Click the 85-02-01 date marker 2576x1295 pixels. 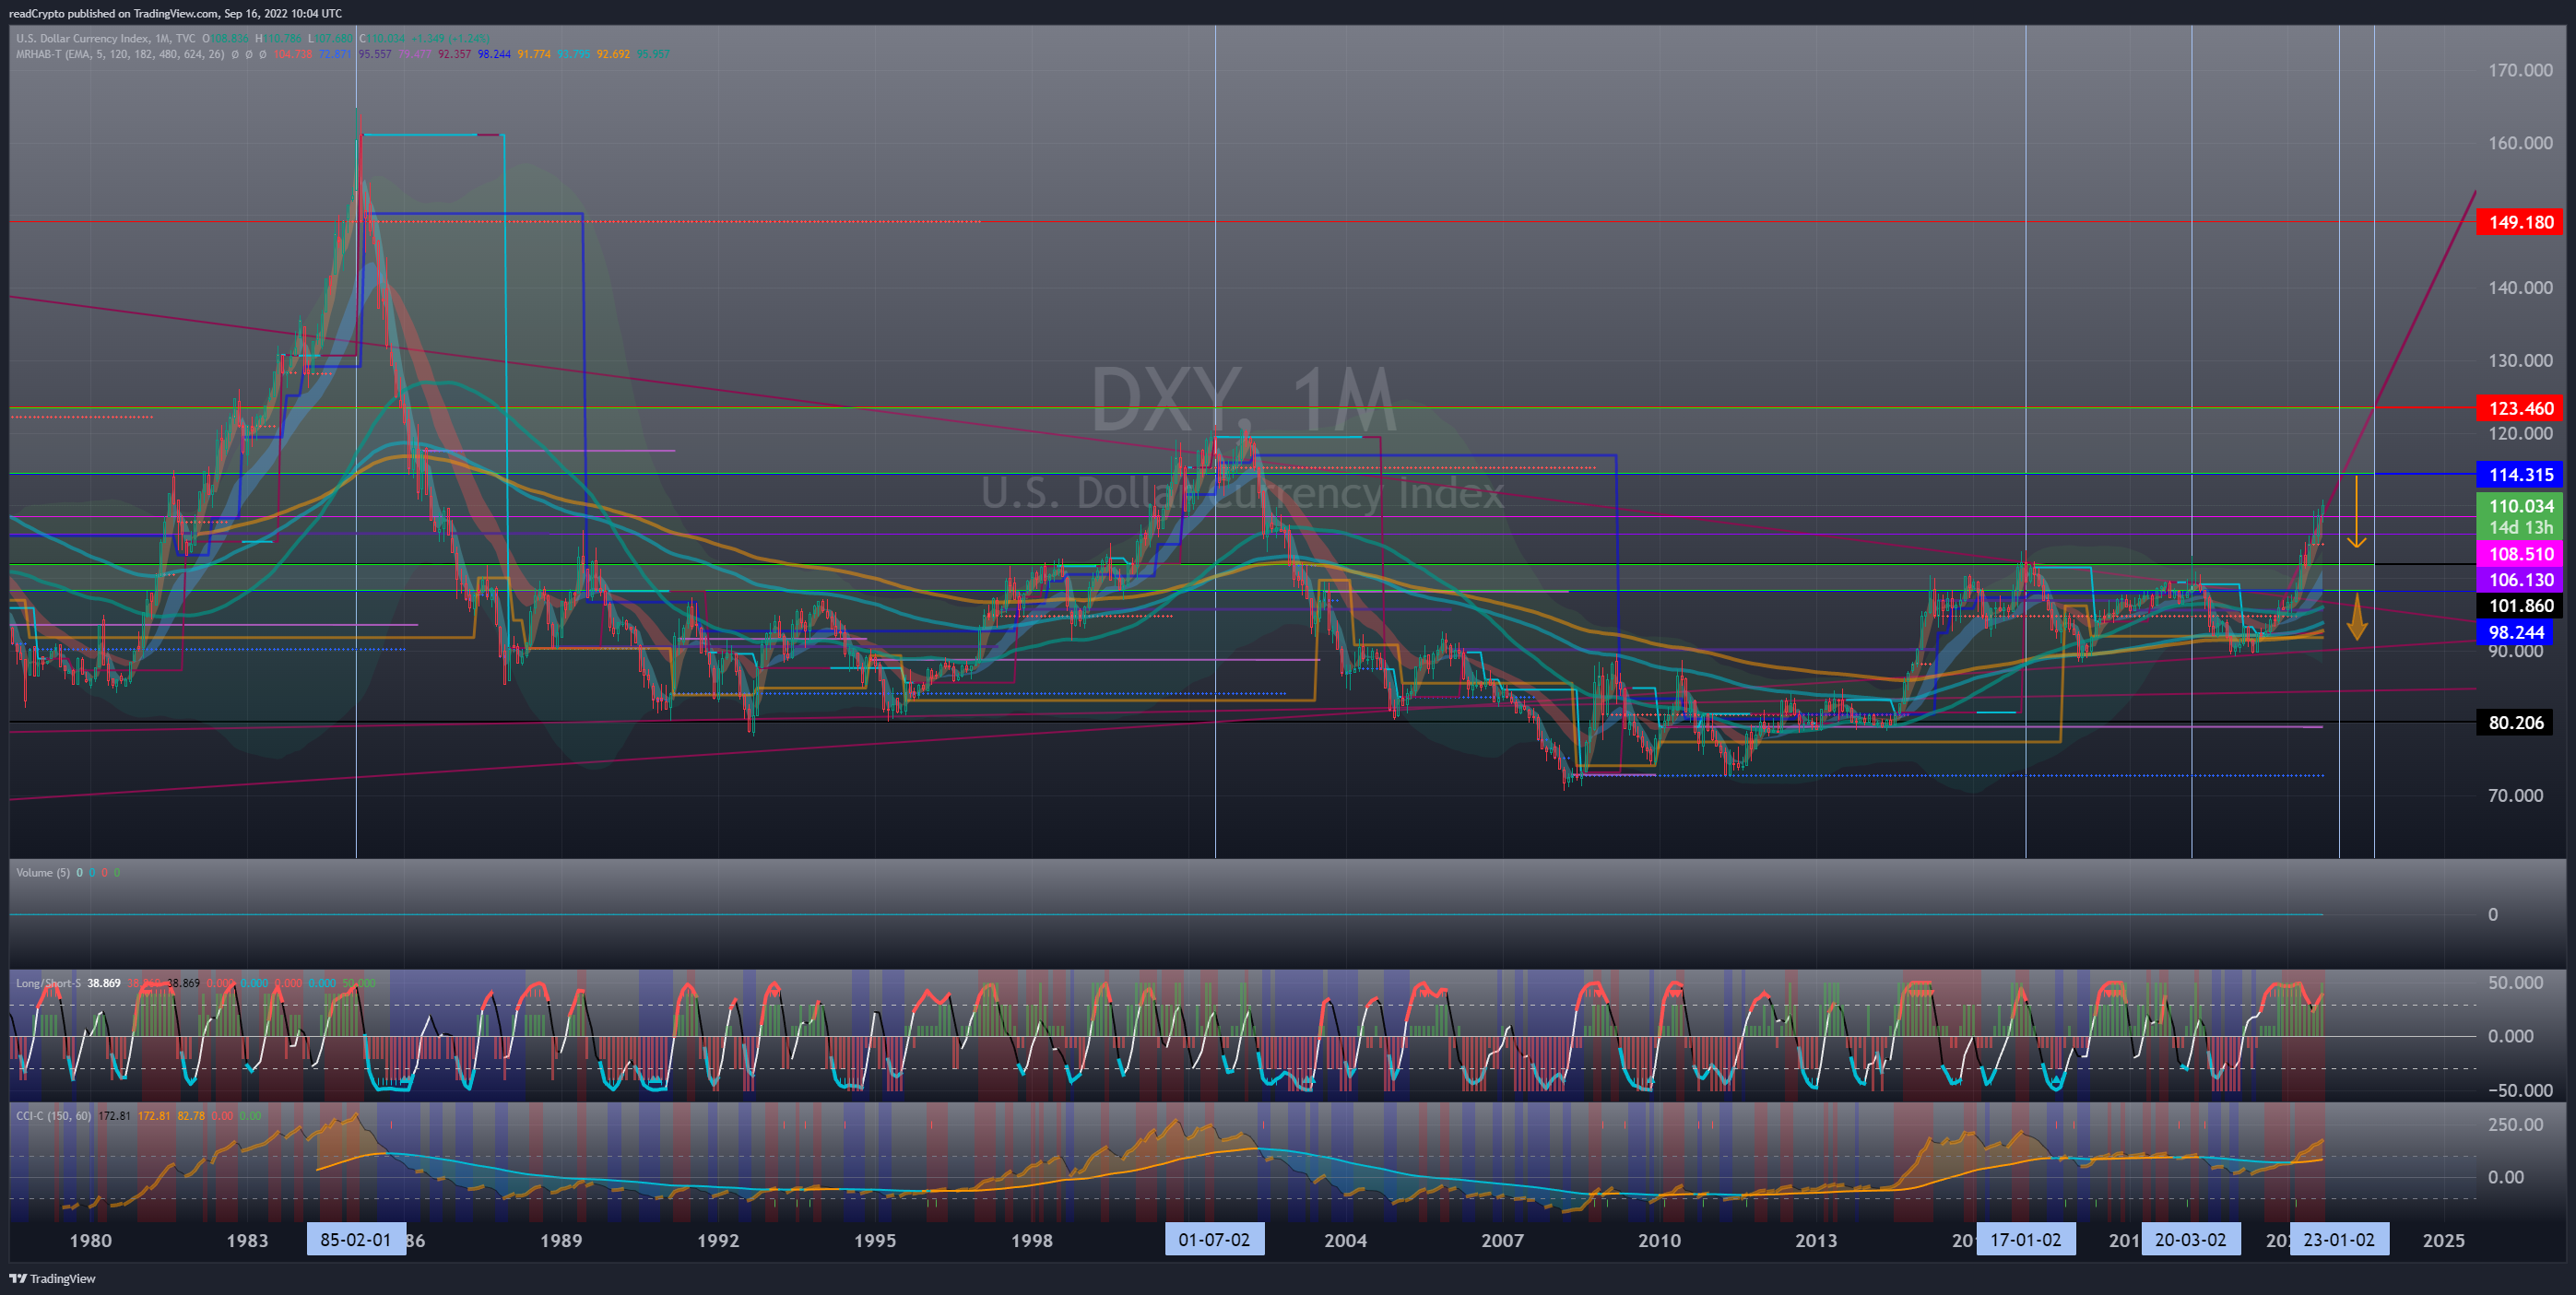click(x=356, y=1240)
